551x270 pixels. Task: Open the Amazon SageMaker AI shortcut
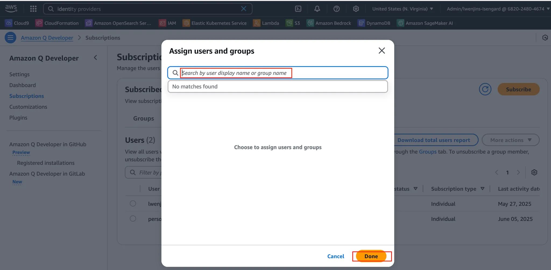click(x=425, y=23)
